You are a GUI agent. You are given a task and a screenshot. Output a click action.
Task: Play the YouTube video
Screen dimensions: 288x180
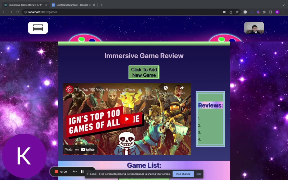pyautogui.click(x=127, y=119)
